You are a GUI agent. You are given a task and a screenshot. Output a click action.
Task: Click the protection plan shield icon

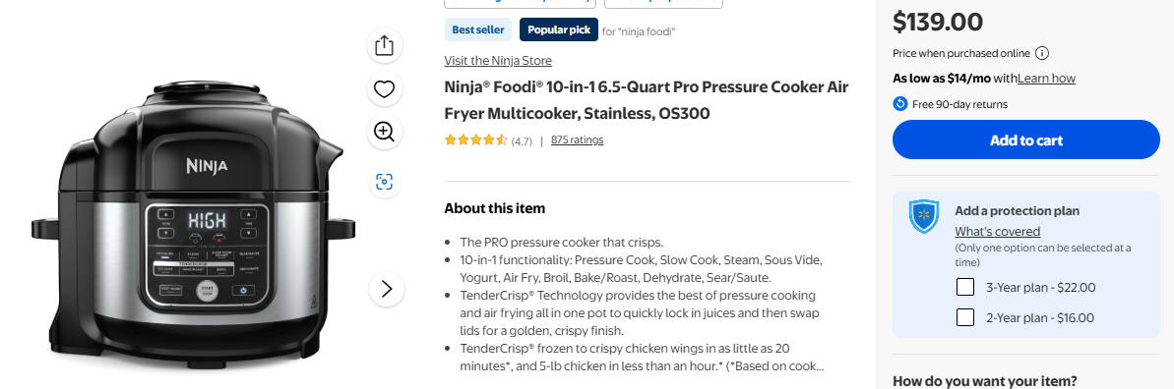pyautogui.click(x=923, y=216)
